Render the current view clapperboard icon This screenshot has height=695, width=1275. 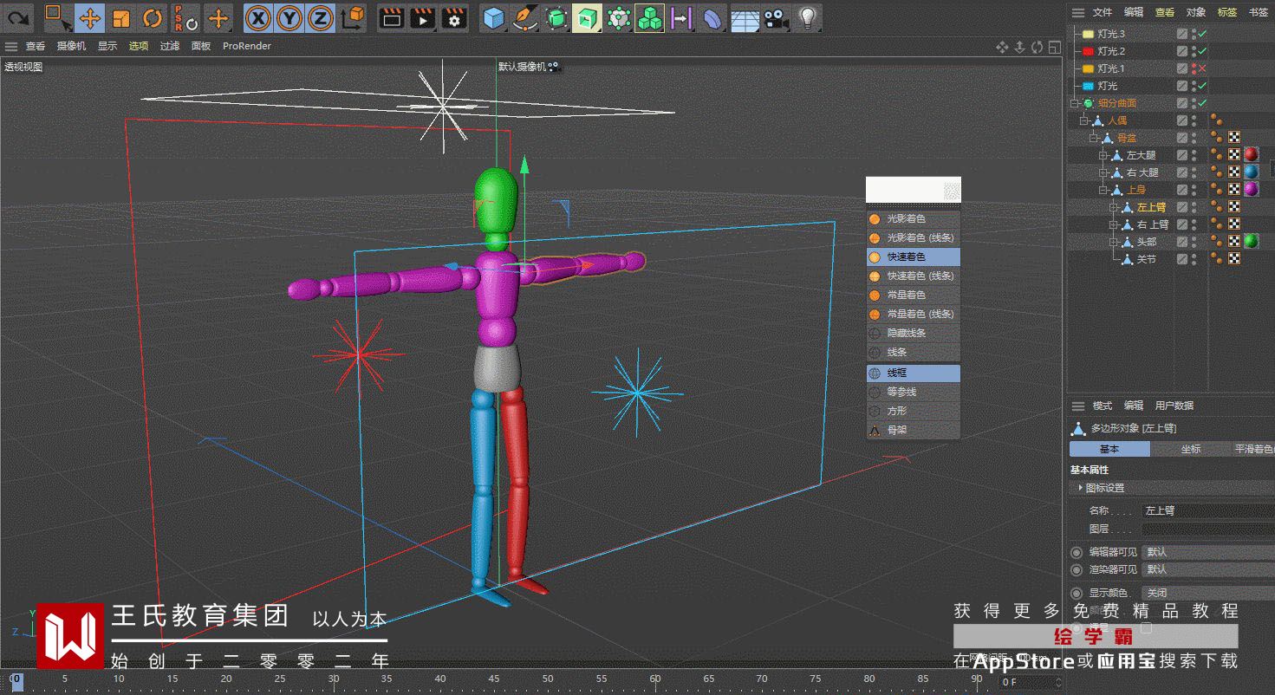click(392, 17)
